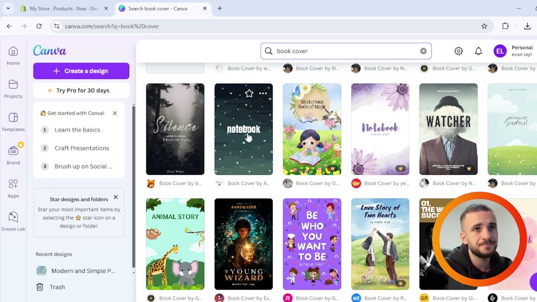537x302 pixels.
Task: Open the Animal Story template
Action: pyautogui.click(x=175, y=244)
